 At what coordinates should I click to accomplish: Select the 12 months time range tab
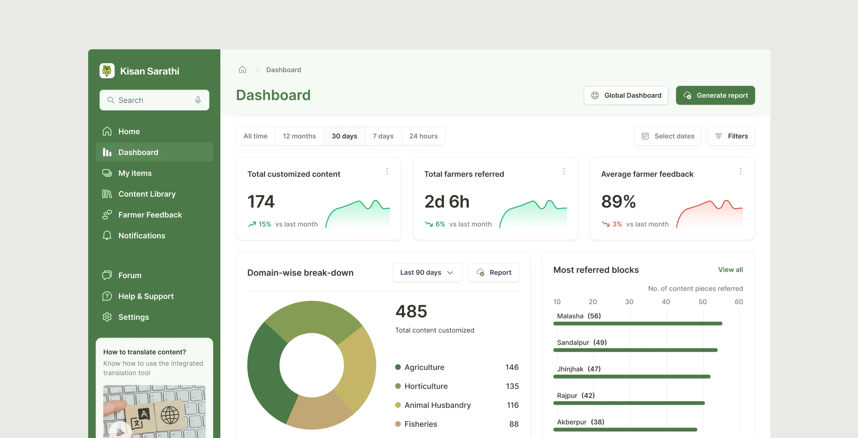pyautogui.click(x=299, y=136)
